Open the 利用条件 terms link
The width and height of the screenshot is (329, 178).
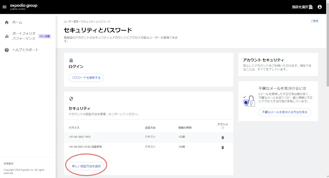[x=8, y=164]
